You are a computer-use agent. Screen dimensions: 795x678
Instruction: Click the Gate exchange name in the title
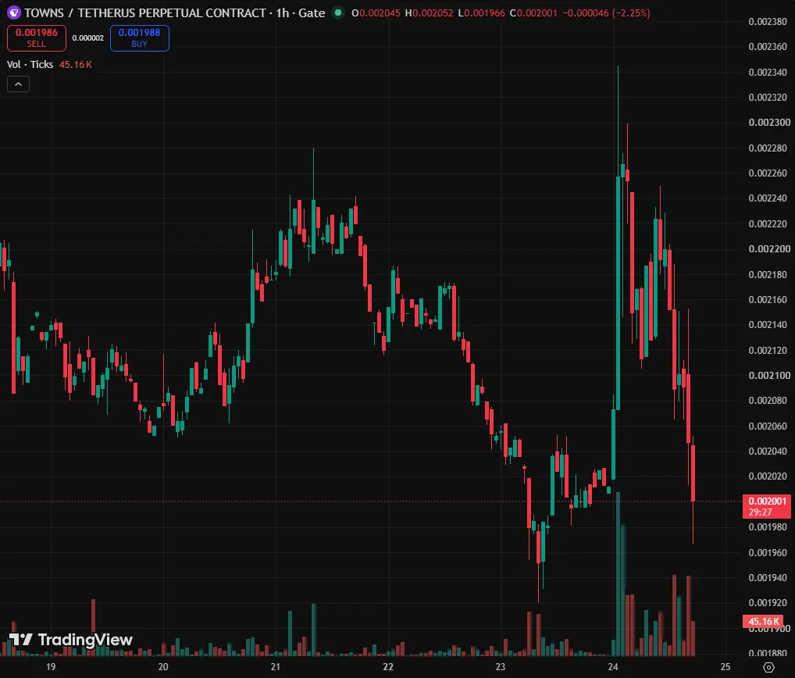point(312,12)
